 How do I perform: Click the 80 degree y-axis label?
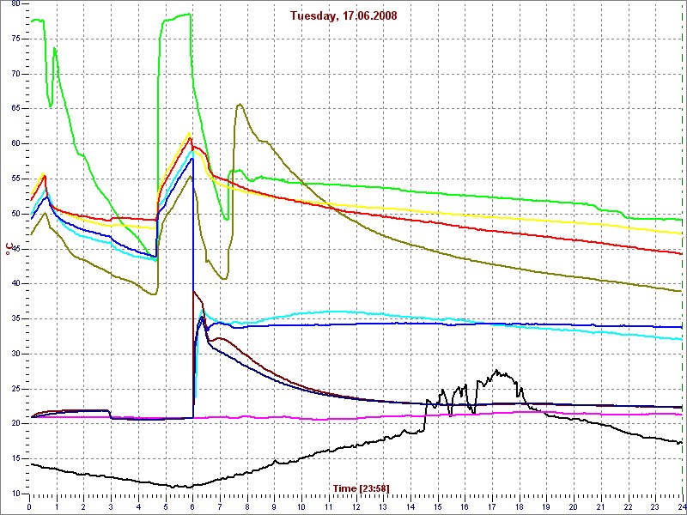point(15,4)
